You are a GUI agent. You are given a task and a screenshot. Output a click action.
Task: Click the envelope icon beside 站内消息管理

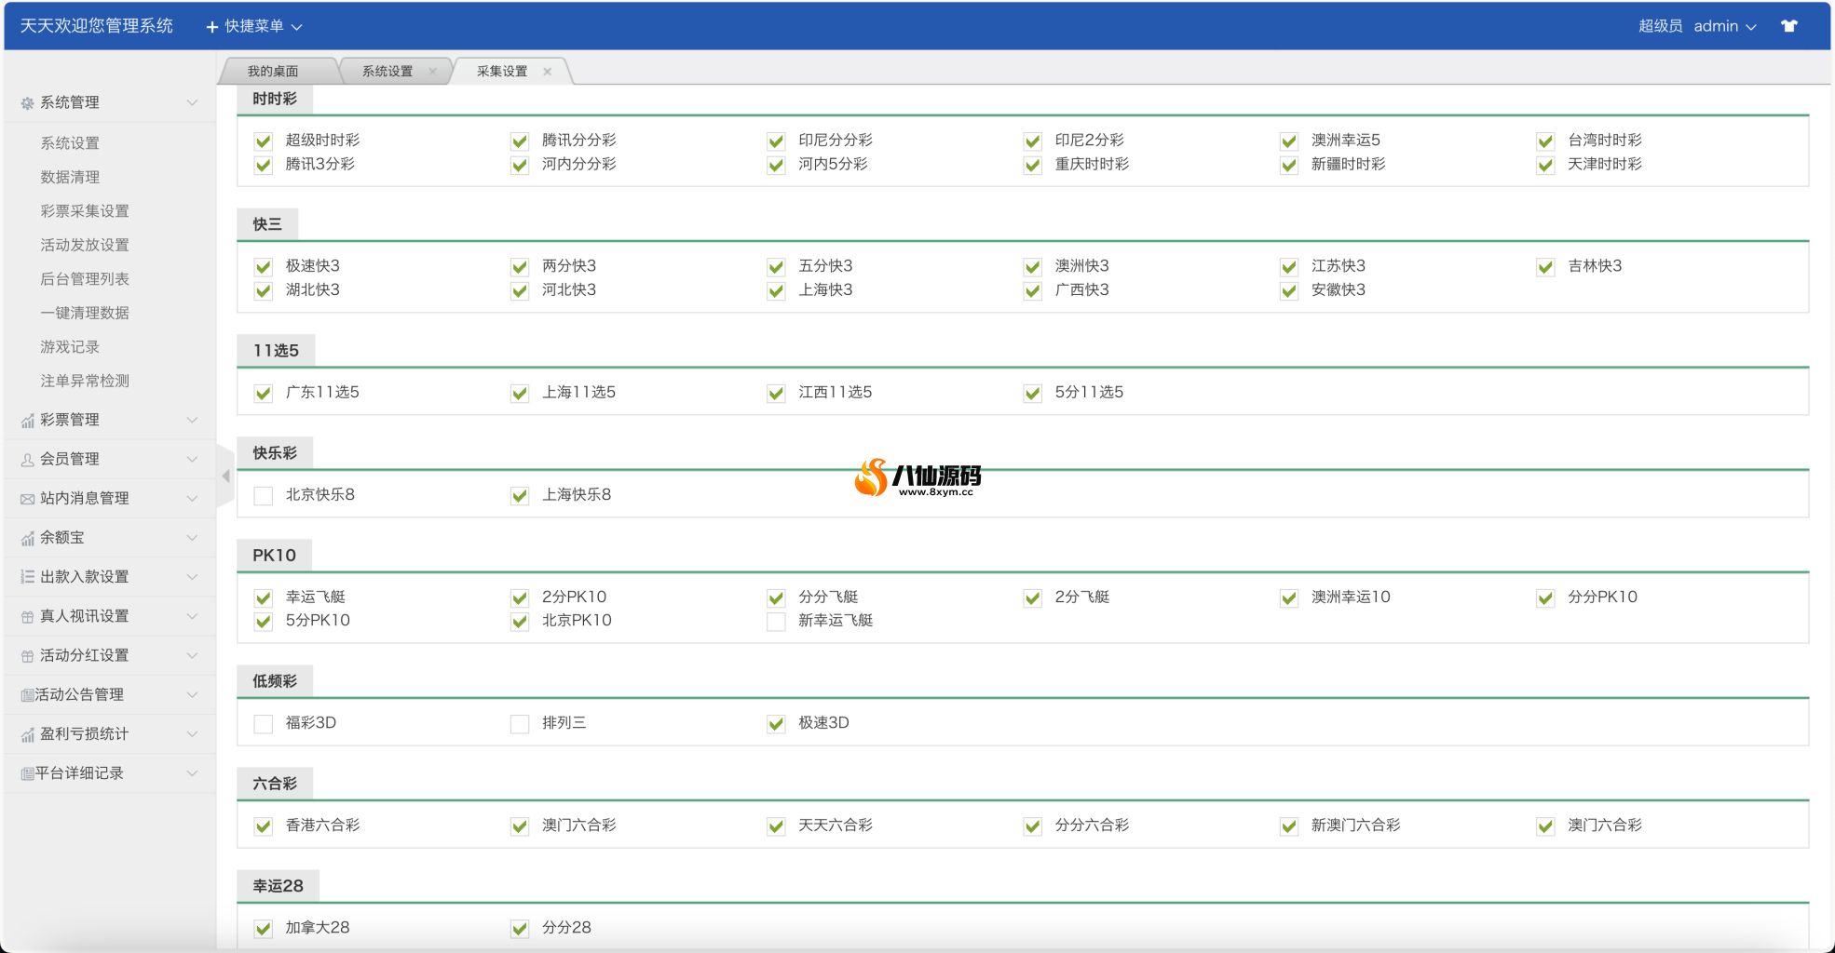coord(27,499)
